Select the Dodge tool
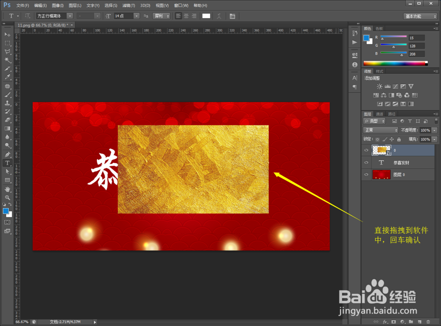 coord(7,145)
